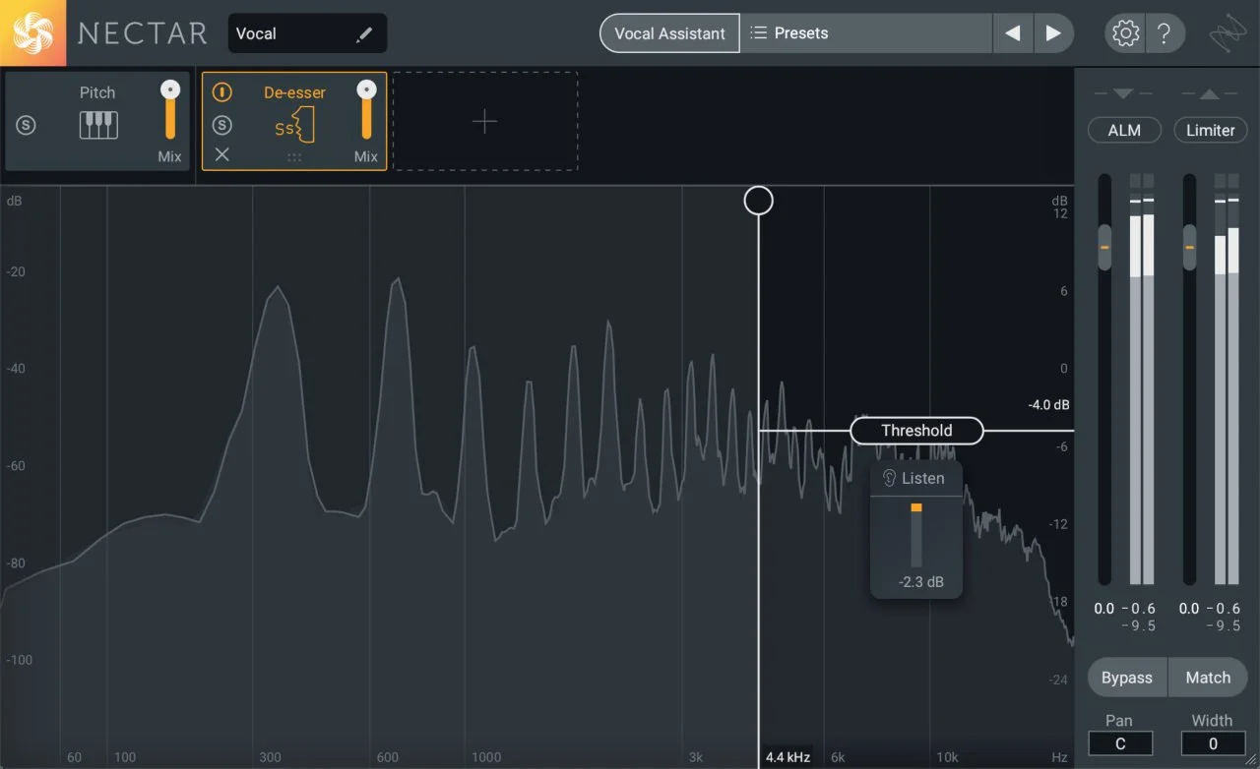
Task: Click the Width value field showing 0
Action: point(1213,744)
